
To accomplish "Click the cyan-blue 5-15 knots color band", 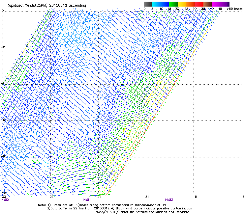I will (161, 4).
